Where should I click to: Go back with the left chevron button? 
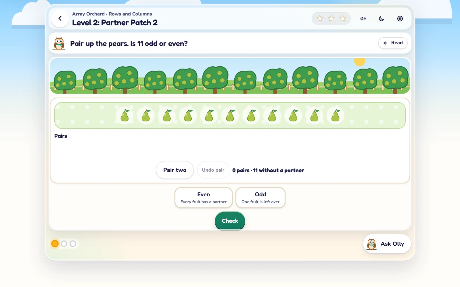tap(60, 19)
